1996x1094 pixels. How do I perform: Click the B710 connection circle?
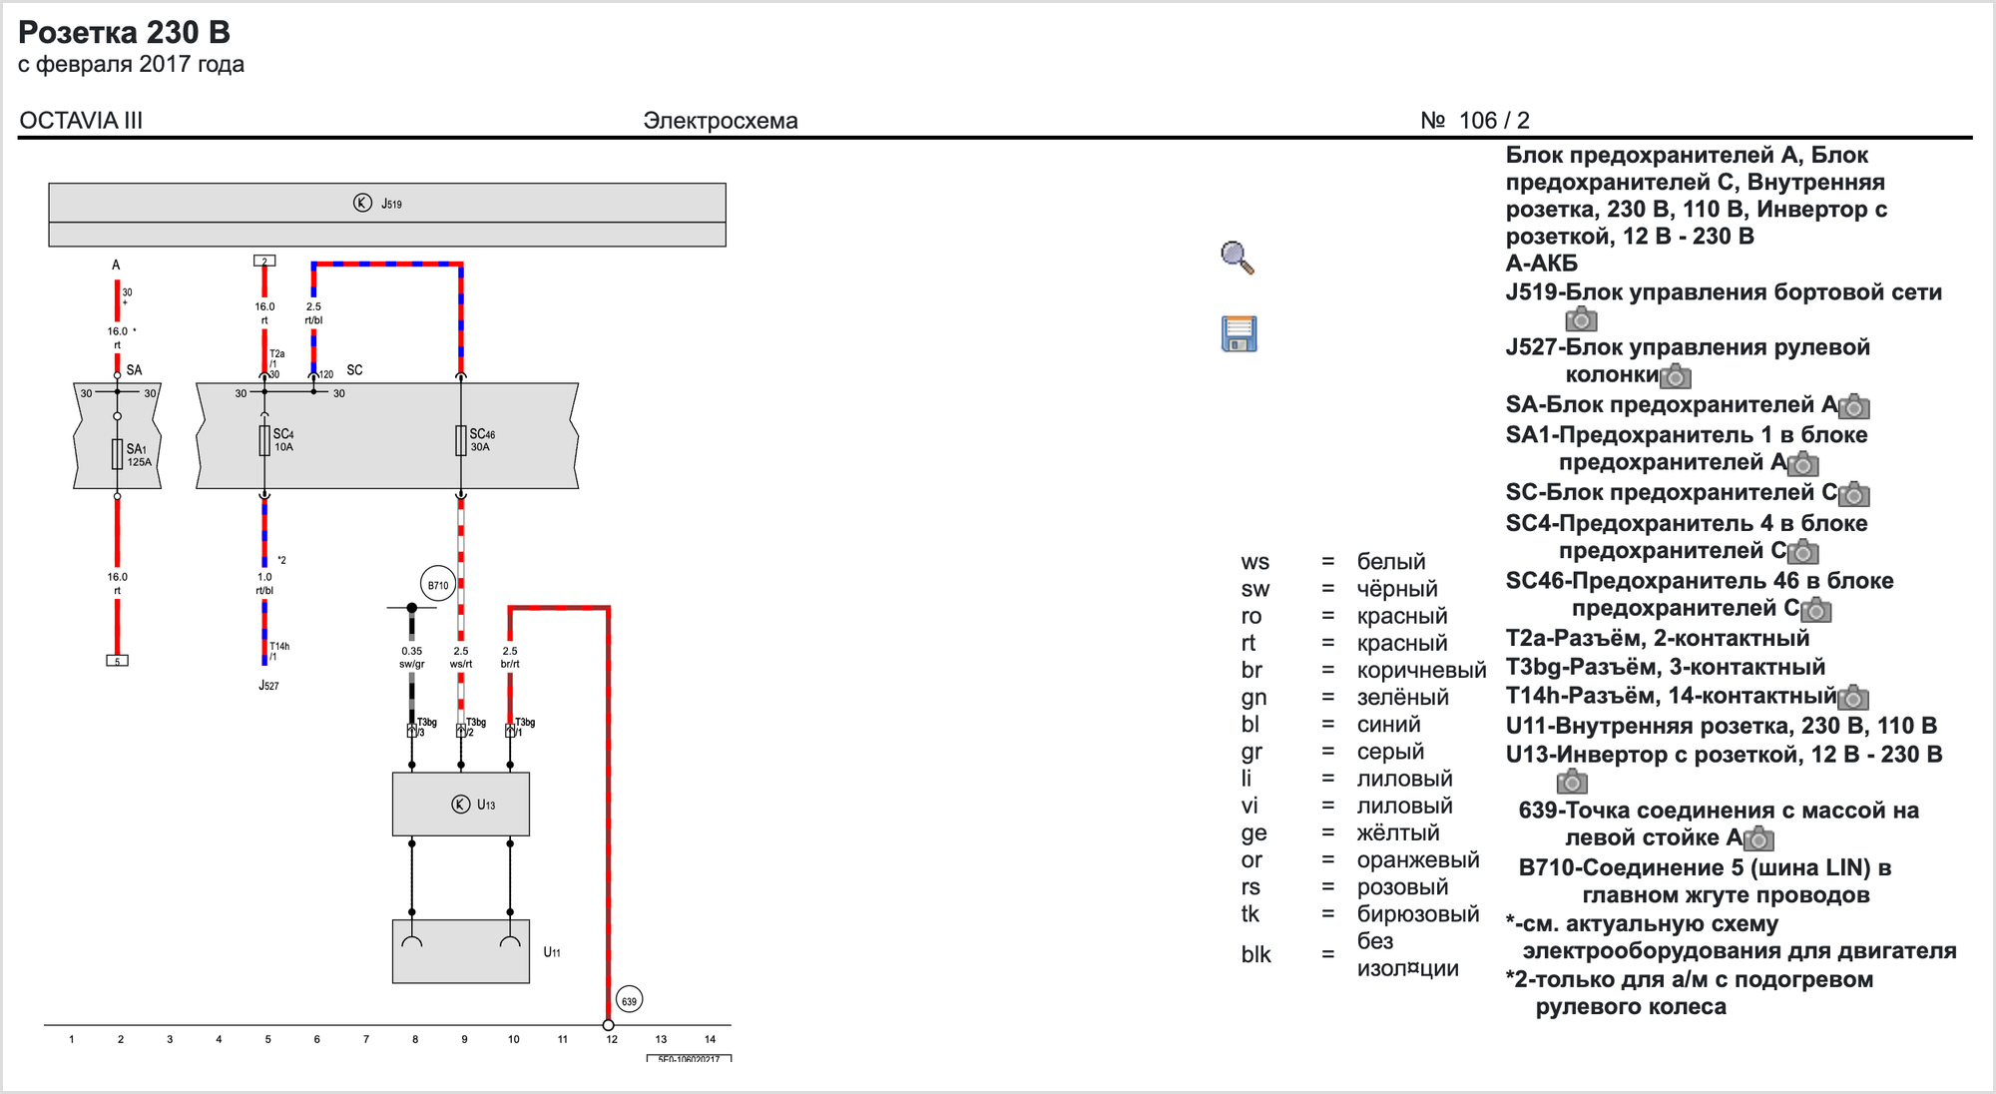(x=438, y=586)
